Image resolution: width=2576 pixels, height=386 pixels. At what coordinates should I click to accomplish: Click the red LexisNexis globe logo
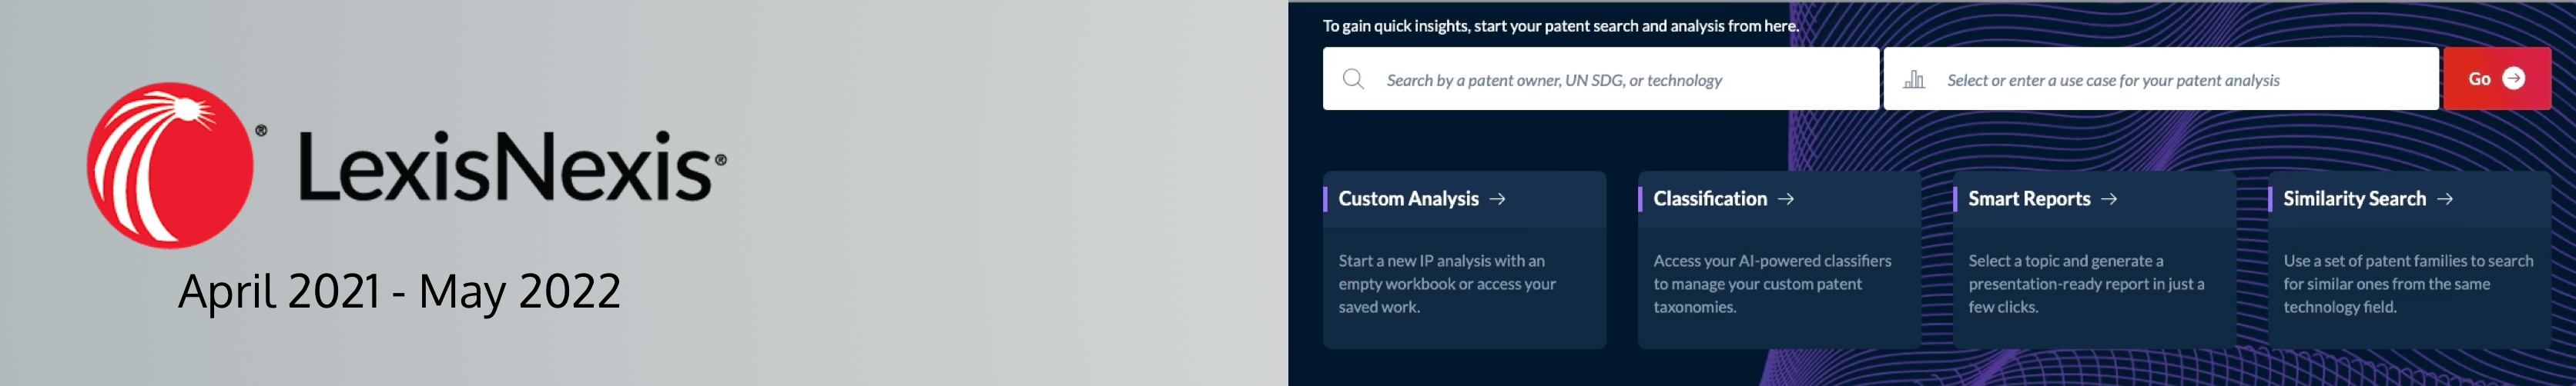tap(170, 165)
